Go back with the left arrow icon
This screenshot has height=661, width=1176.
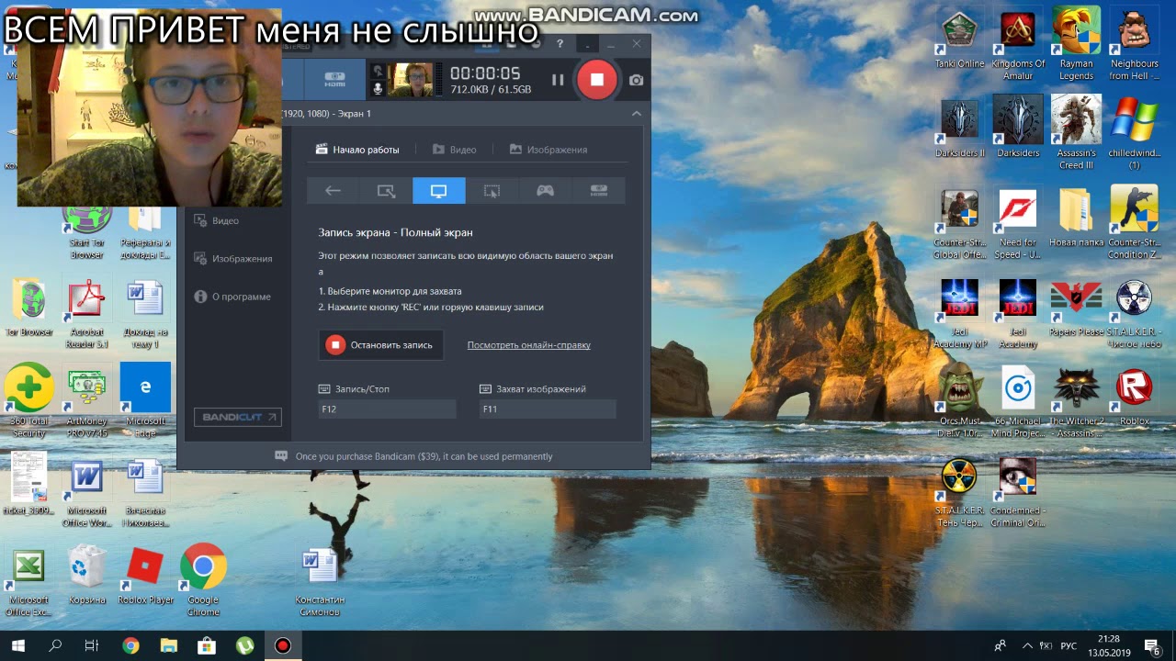[x=333, y=191]
